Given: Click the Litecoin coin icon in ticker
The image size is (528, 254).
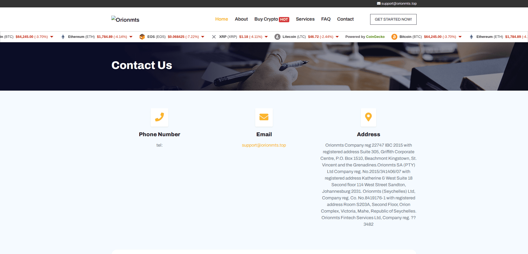Looking at the screenshot, I should tap(277, 37).
